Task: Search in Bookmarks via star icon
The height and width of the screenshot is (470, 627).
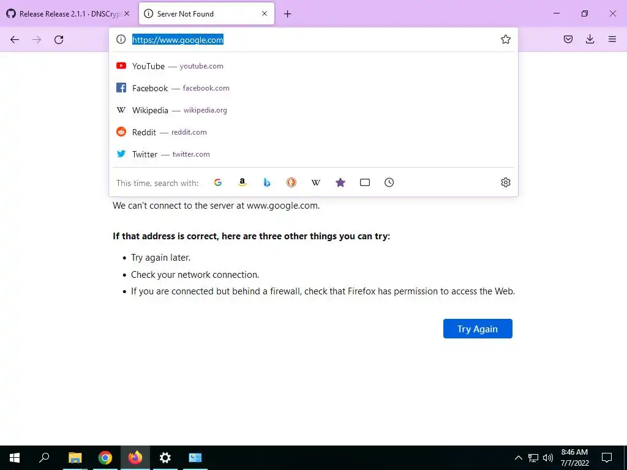Action: click(x=340, y=182)
